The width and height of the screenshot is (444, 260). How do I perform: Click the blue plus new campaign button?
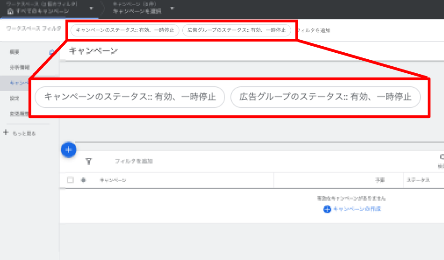pos(69,150)
